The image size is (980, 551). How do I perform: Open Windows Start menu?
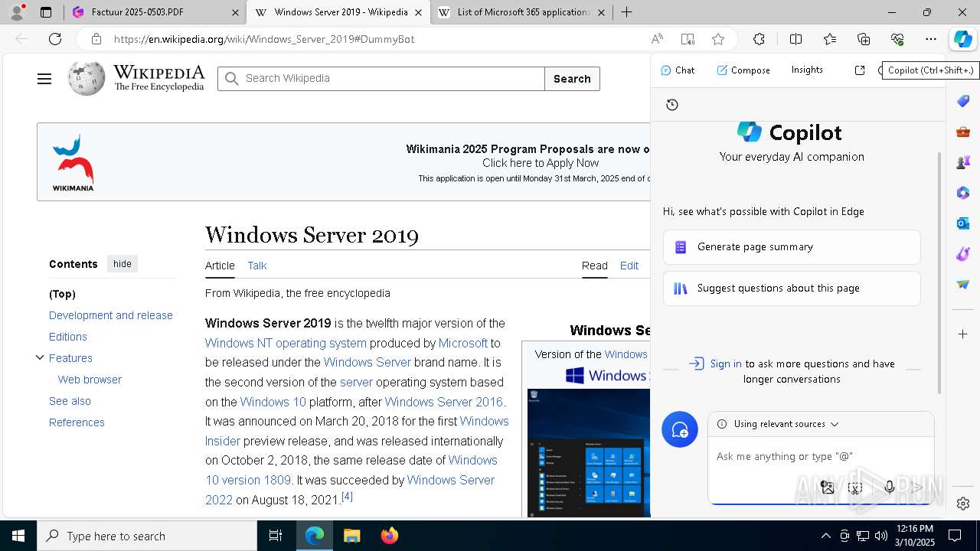coord(18,536)
